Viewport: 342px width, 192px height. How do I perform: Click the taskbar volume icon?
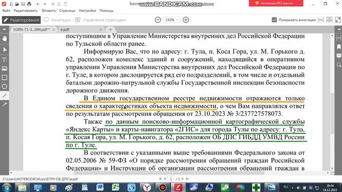298,187
